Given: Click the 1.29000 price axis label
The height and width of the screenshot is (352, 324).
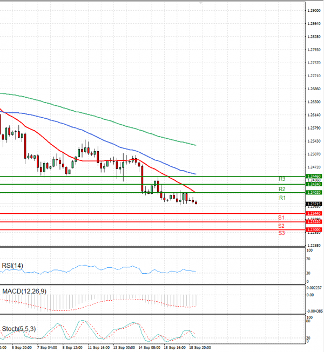Looking at the screenshot, I should click(x=313, y=11).
